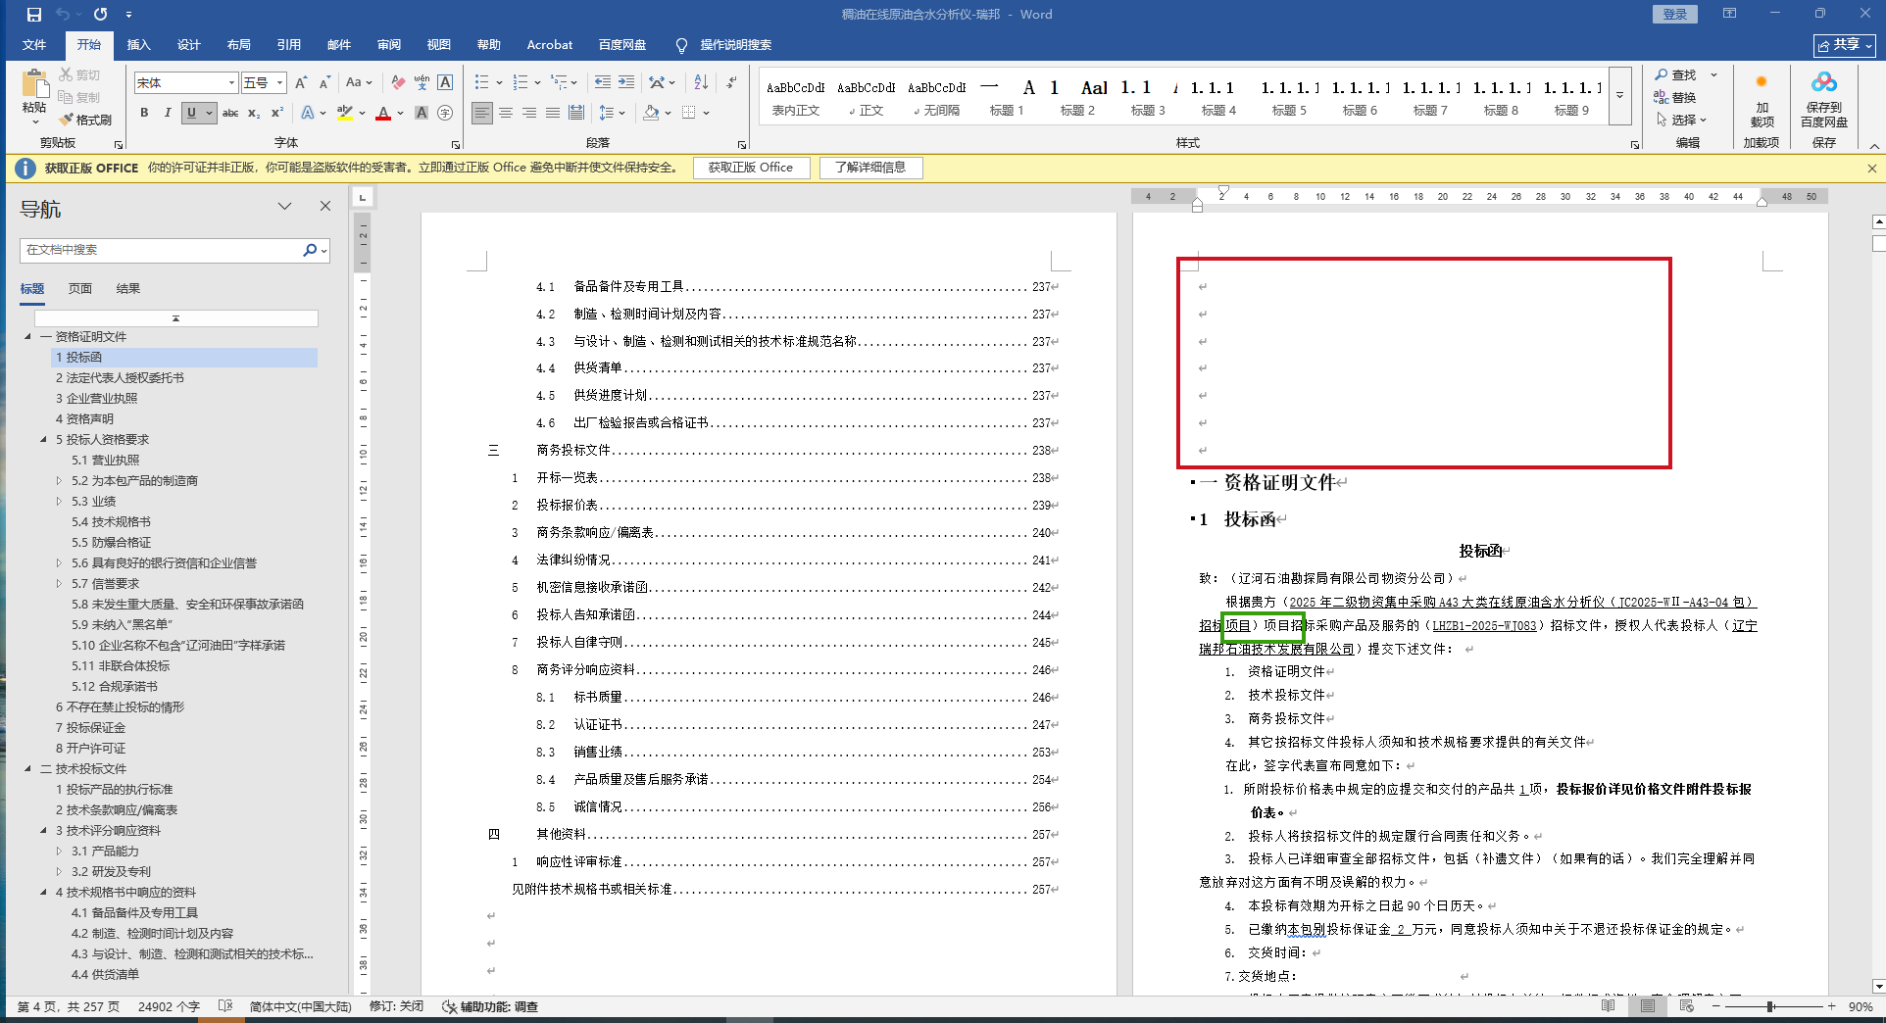Switch to the 审阅 (Review) ribbon tab
The image size is (1886, 1023).
(x=389, y=45)
